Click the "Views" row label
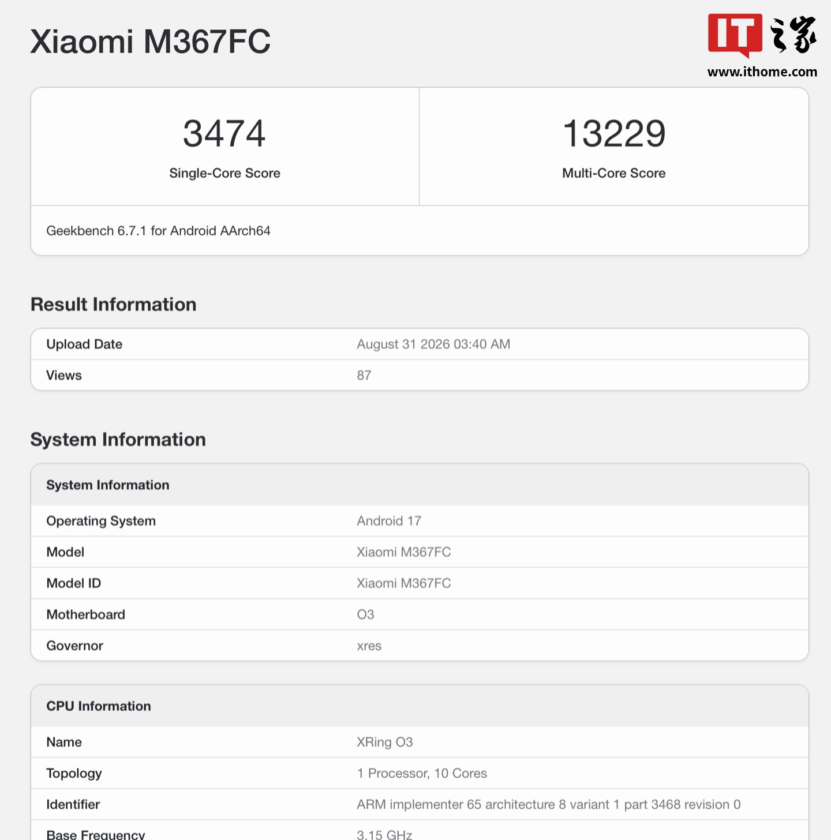This screenshot has width=831, height=840. click(x=64, y=376)
